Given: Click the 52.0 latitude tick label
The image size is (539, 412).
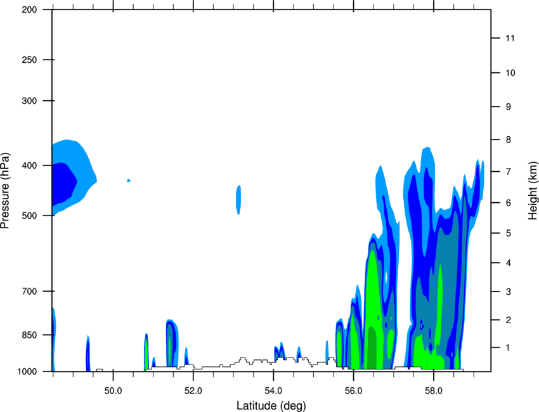Looking at the screenshot, I should tap(193, 391).
